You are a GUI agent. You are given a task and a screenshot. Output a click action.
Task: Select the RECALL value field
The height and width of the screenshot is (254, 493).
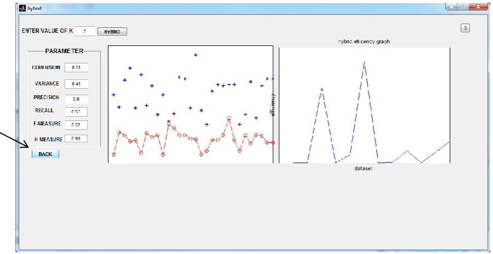76,112
